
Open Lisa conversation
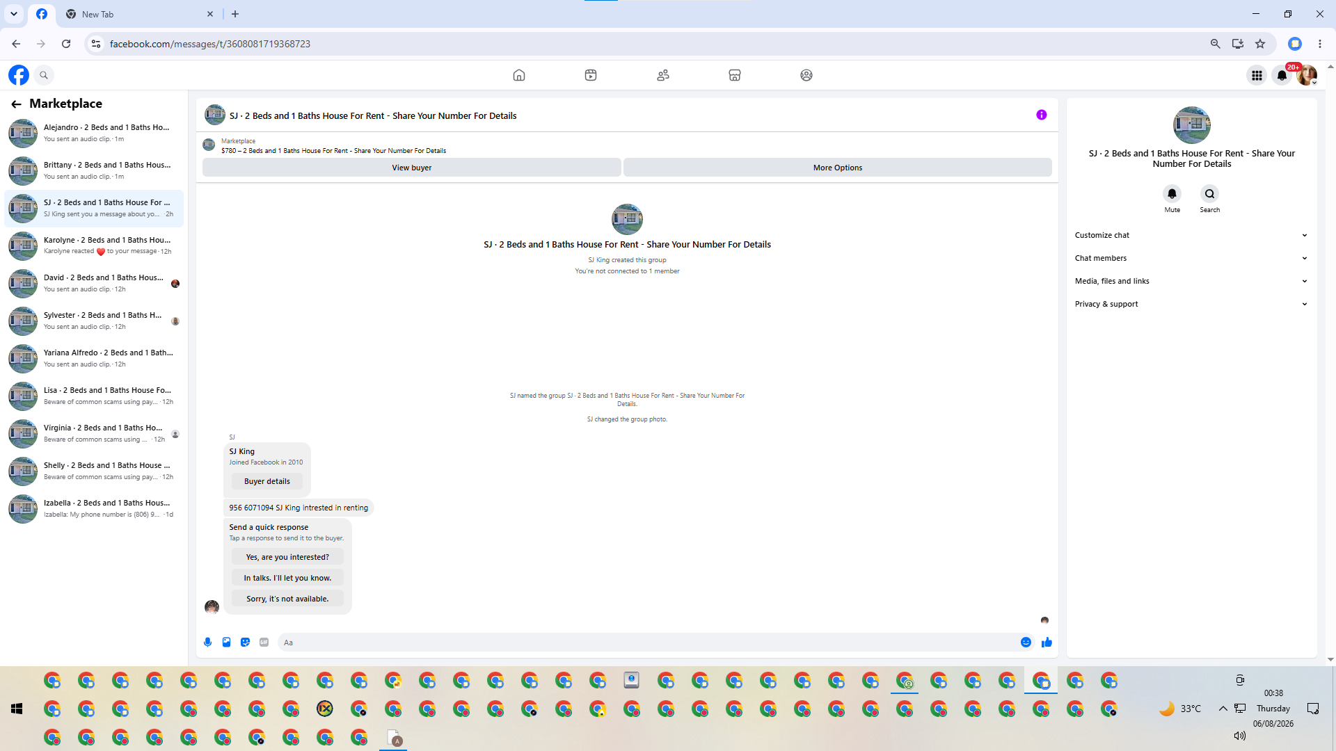(x=95, y=396)
